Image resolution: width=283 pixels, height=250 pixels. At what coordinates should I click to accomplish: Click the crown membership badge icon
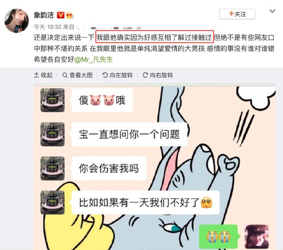pos(70,15)
